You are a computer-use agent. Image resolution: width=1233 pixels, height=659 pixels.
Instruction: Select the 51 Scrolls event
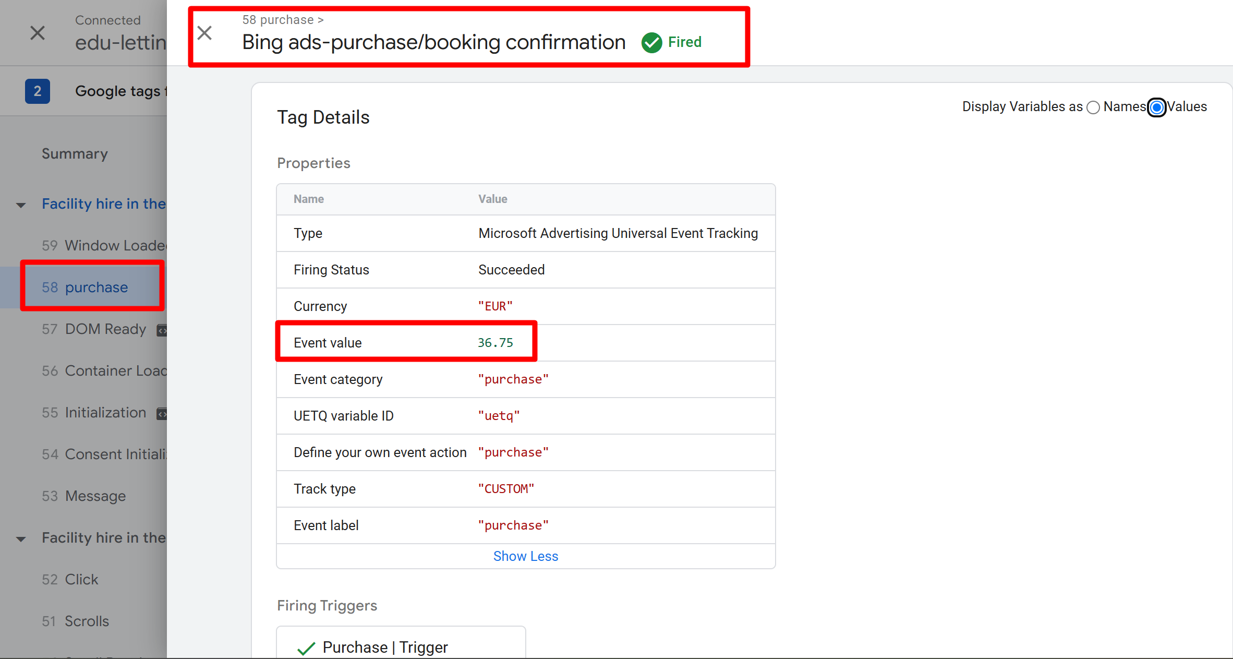(x=76, y=621)
